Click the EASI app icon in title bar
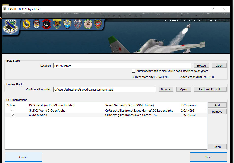The height and width of the screenshot is (163, 234). 5,9
